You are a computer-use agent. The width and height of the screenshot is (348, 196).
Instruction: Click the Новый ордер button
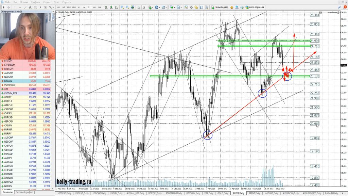pyautogui.click(x=219, y=7)
